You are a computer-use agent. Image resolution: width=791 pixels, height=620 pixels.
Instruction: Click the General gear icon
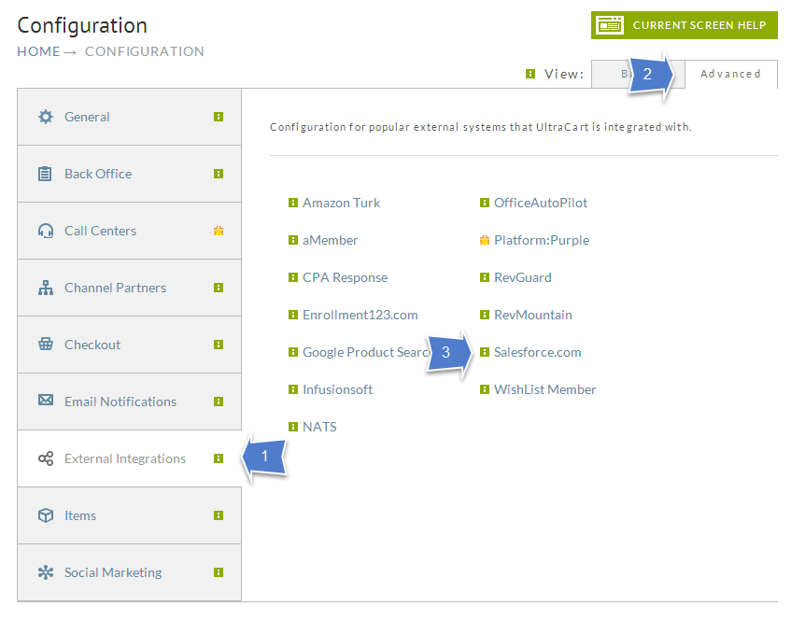(46, 117)
